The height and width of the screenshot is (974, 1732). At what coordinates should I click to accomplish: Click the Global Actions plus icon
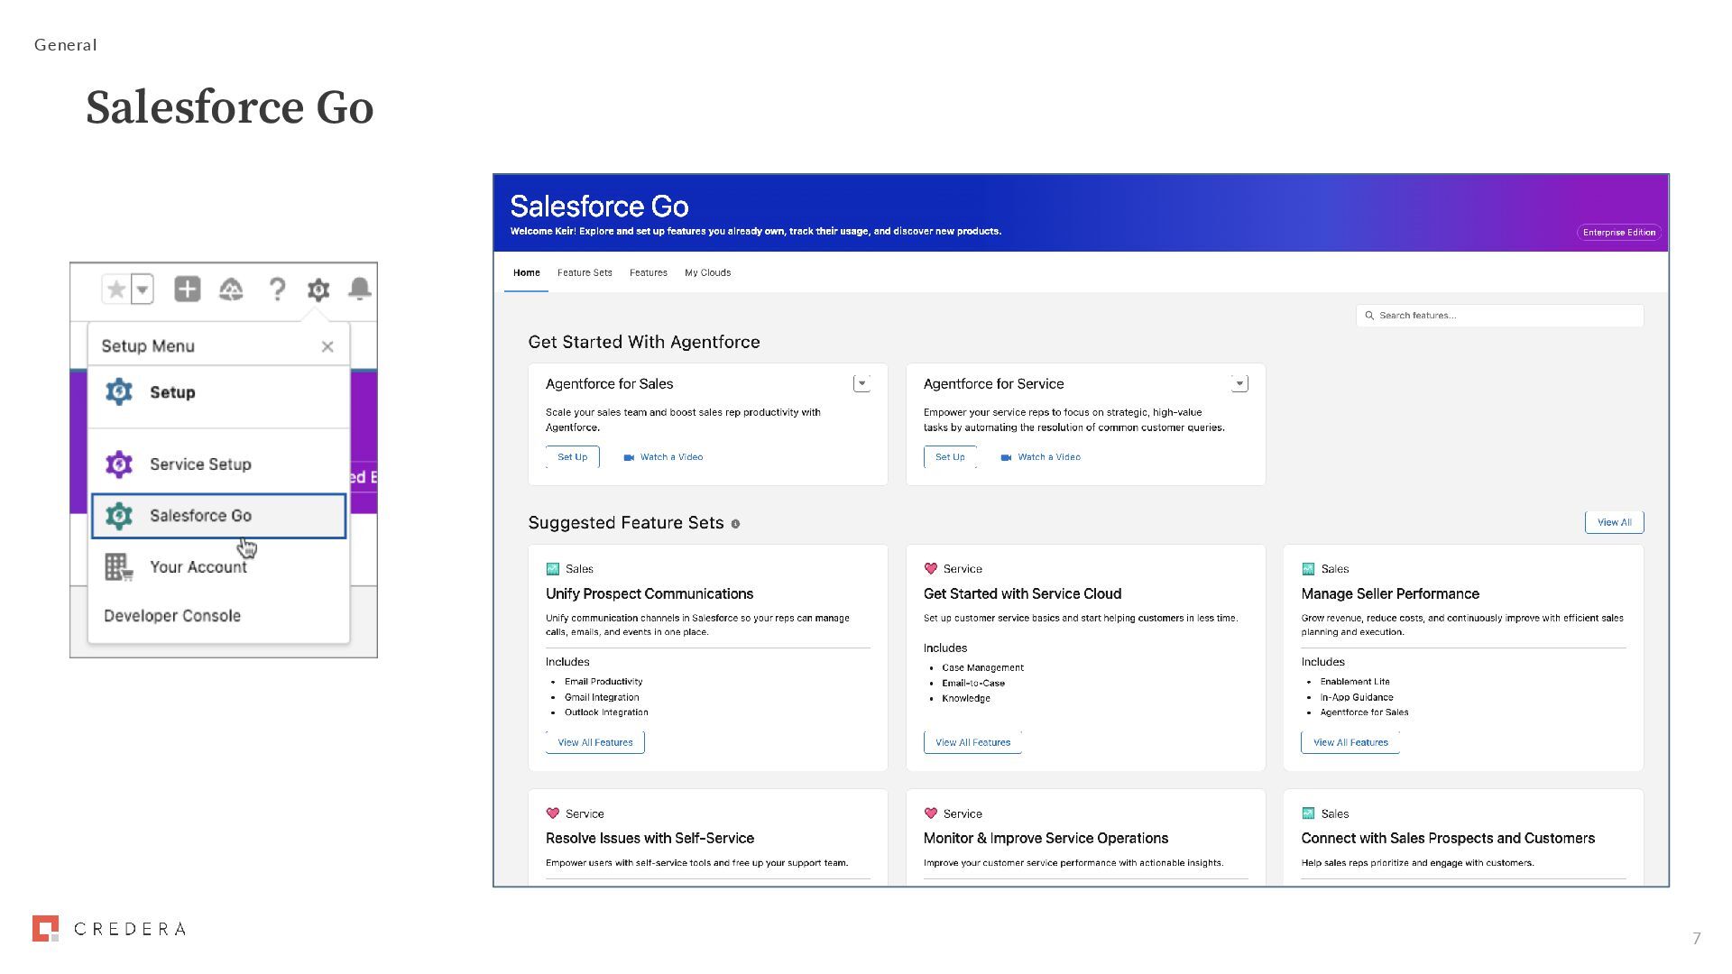[187, 289]
